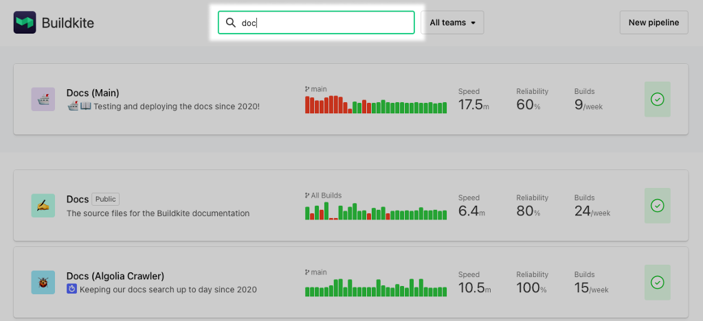Click passed status check for Docs Public
703x321 pixels.
(657, 206)
